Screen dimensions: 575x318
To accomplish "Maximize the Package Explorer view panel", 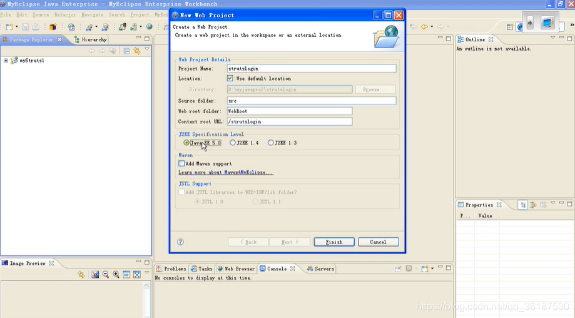I will coord(147,38).
